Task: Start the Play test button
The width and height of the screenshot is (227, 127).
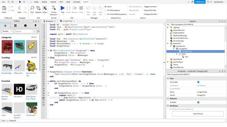Action: [x=63, y=8]
